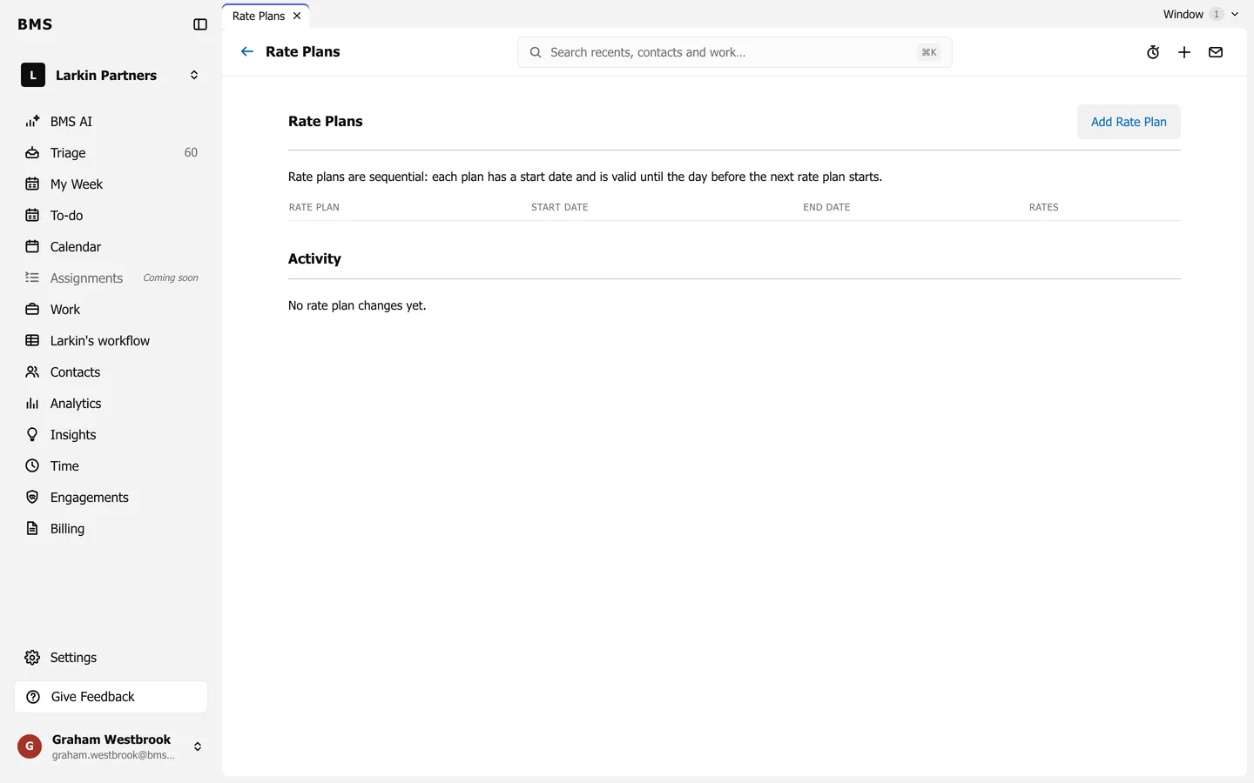The width and height of the screenshot is (1254, 783).
Task: Click "No rate plan changes yet." text
Action: pyautogui.click(x=357, y=305)
